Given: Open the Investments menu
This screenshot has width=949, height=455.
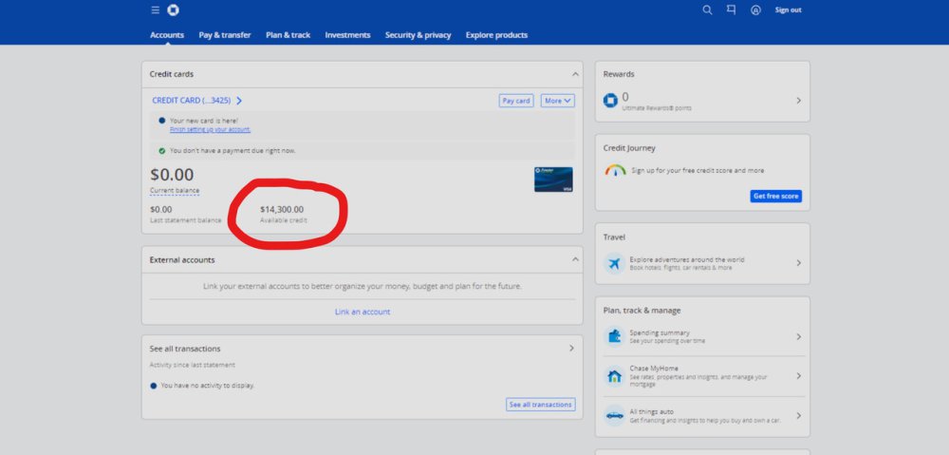Looking at the screenshot, I should coord(347,35).
